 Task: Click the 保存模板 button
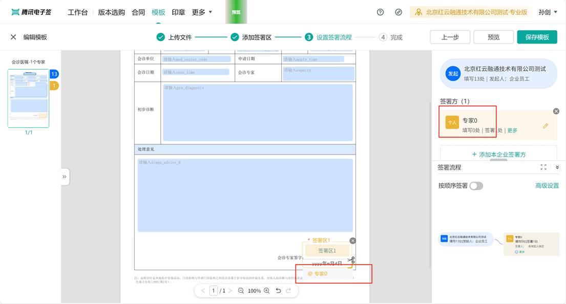click(x=537, y=37)
